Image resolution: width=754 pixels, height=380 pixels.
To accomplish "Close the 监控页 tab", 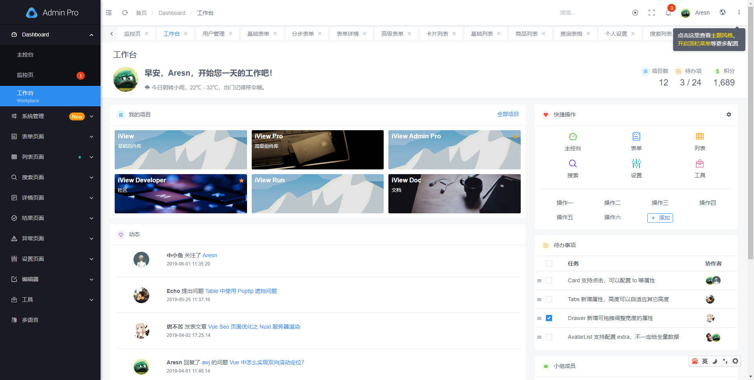I will [146, 34].
